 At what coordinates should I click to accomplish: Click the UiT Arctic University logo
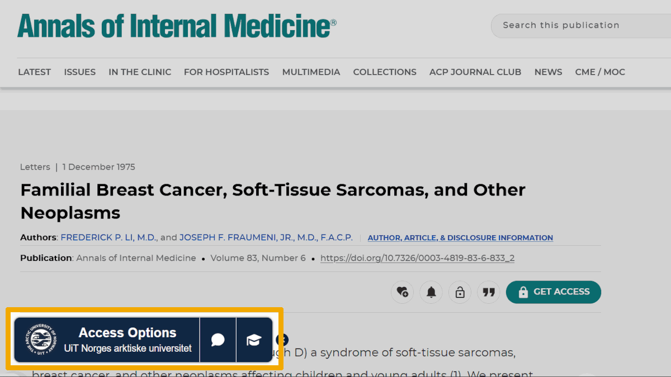41,340
